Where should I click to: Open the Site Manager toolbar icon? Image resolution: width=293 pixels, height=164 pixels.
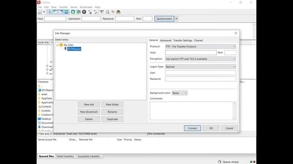[x=40, y=12]
